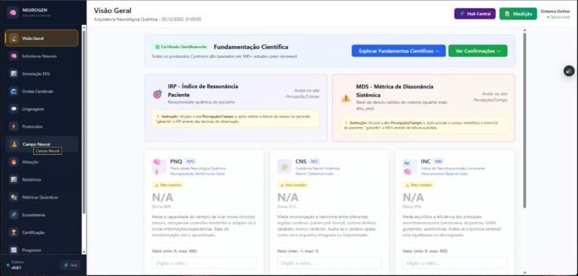Click Explorar Fundamentos Científicos button
578x276 pixels.
coord(398,51)
